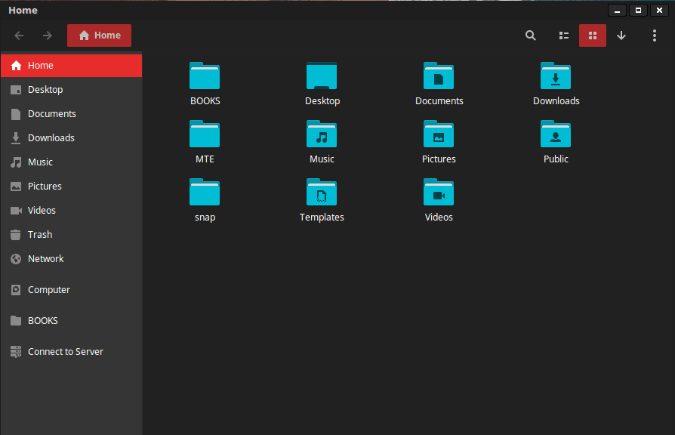Viewport: 675px width, 435px height.
Task: Open Downloads from the sidebar
Action: tap(51, 137)
